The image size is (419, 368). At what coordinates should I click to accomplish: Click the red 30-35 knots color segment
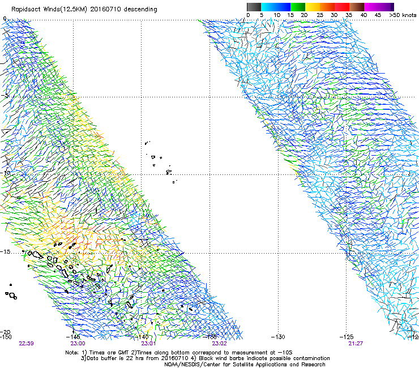point(342,7)
